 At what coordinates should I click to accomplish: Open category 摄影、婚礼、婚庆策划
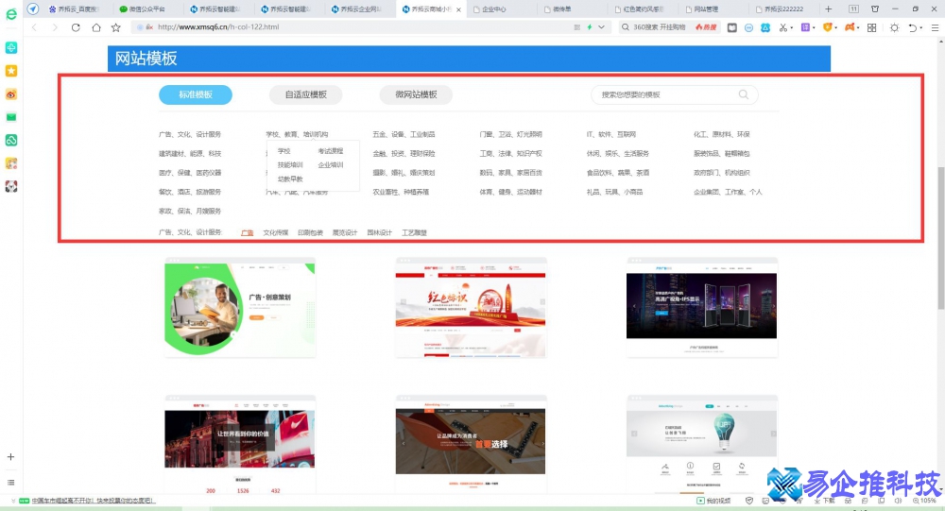click(404, 172)
